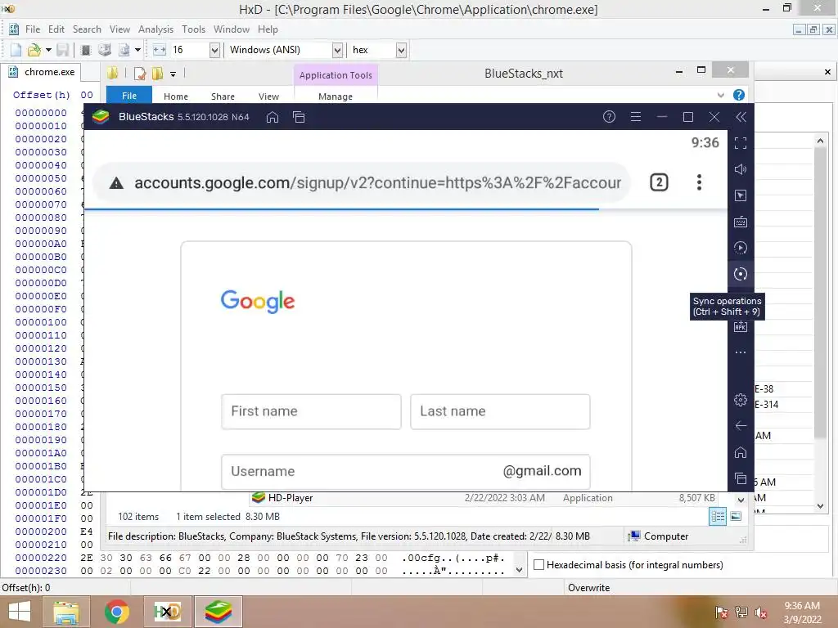Screen dimensions: 838x628
Task: Open browser tab switcher showing 2
Action: click(x=659, y=182)
